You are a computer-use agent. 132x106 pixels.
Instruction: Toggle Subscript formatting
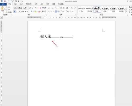point(26,11)
